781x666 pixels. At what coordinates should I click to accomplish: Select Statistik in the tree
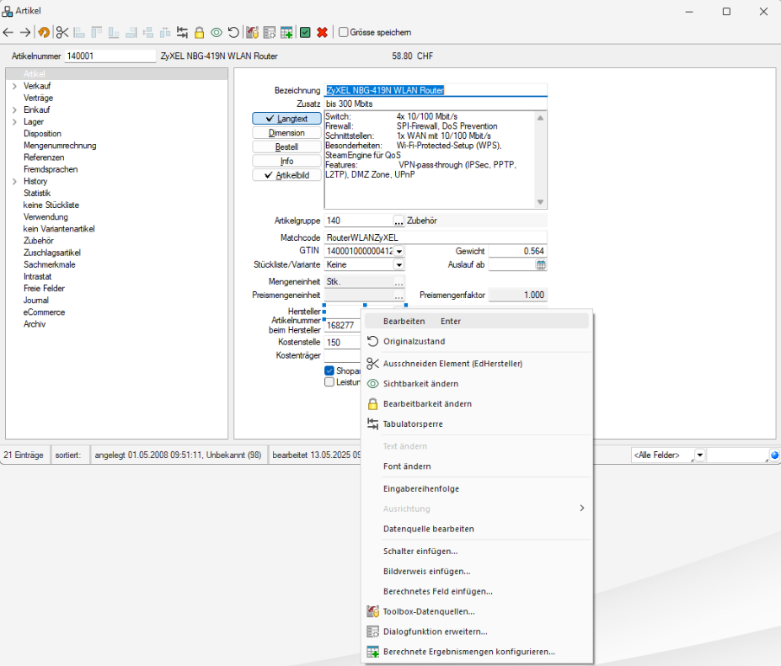[37, 193]
